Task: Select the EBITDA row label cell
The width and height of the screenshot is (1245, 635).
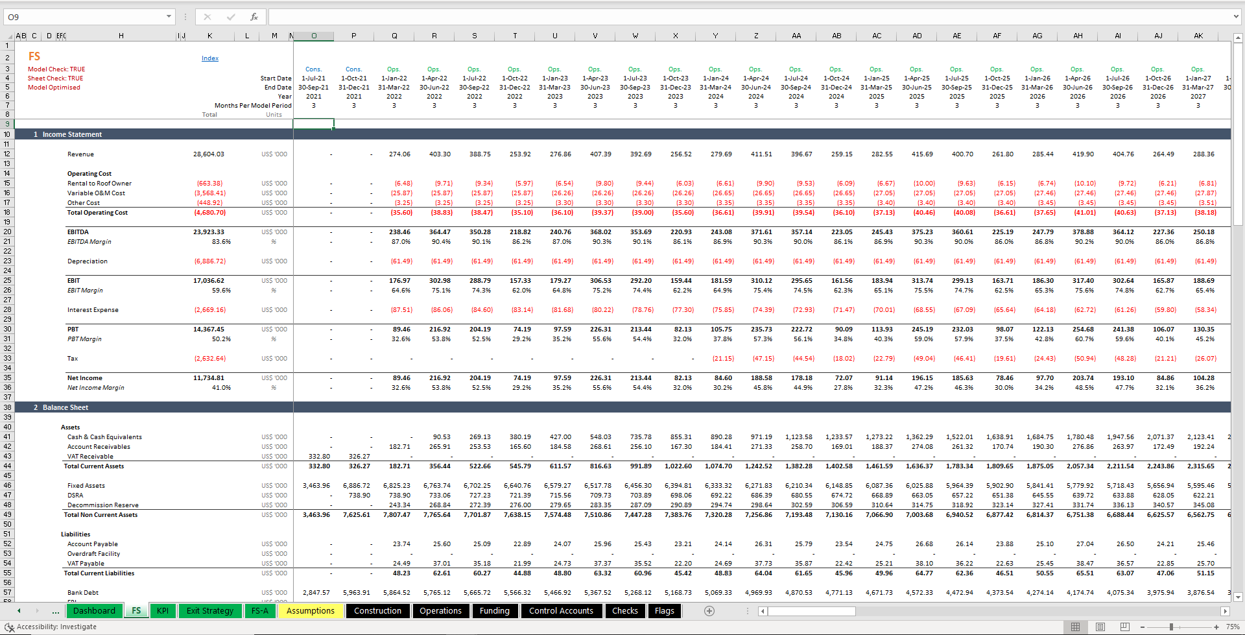Action: coord(78,232)
